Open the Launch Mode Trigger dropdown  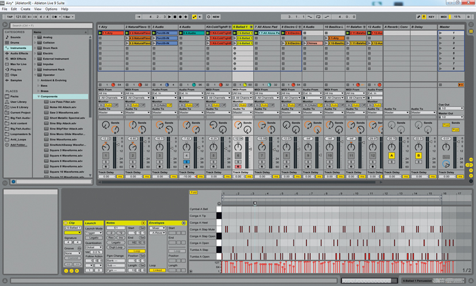[94, 233]
